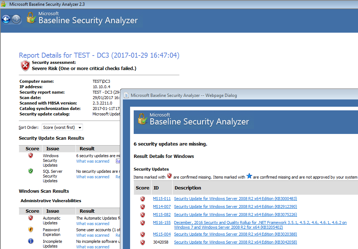Screen dimensions: 358x249
Task: Open the MS15-011 bulletin link
Action: [x=162, y=199]
